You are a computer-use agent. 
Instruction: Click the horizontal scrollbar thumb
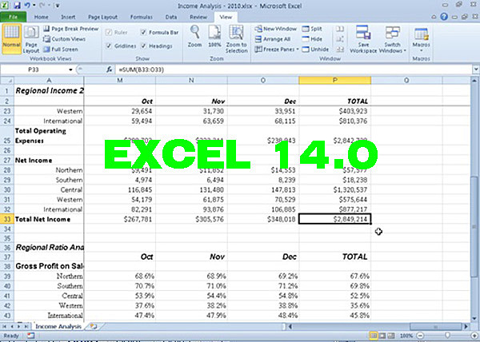pyautogui.click(x=435, y=327)
